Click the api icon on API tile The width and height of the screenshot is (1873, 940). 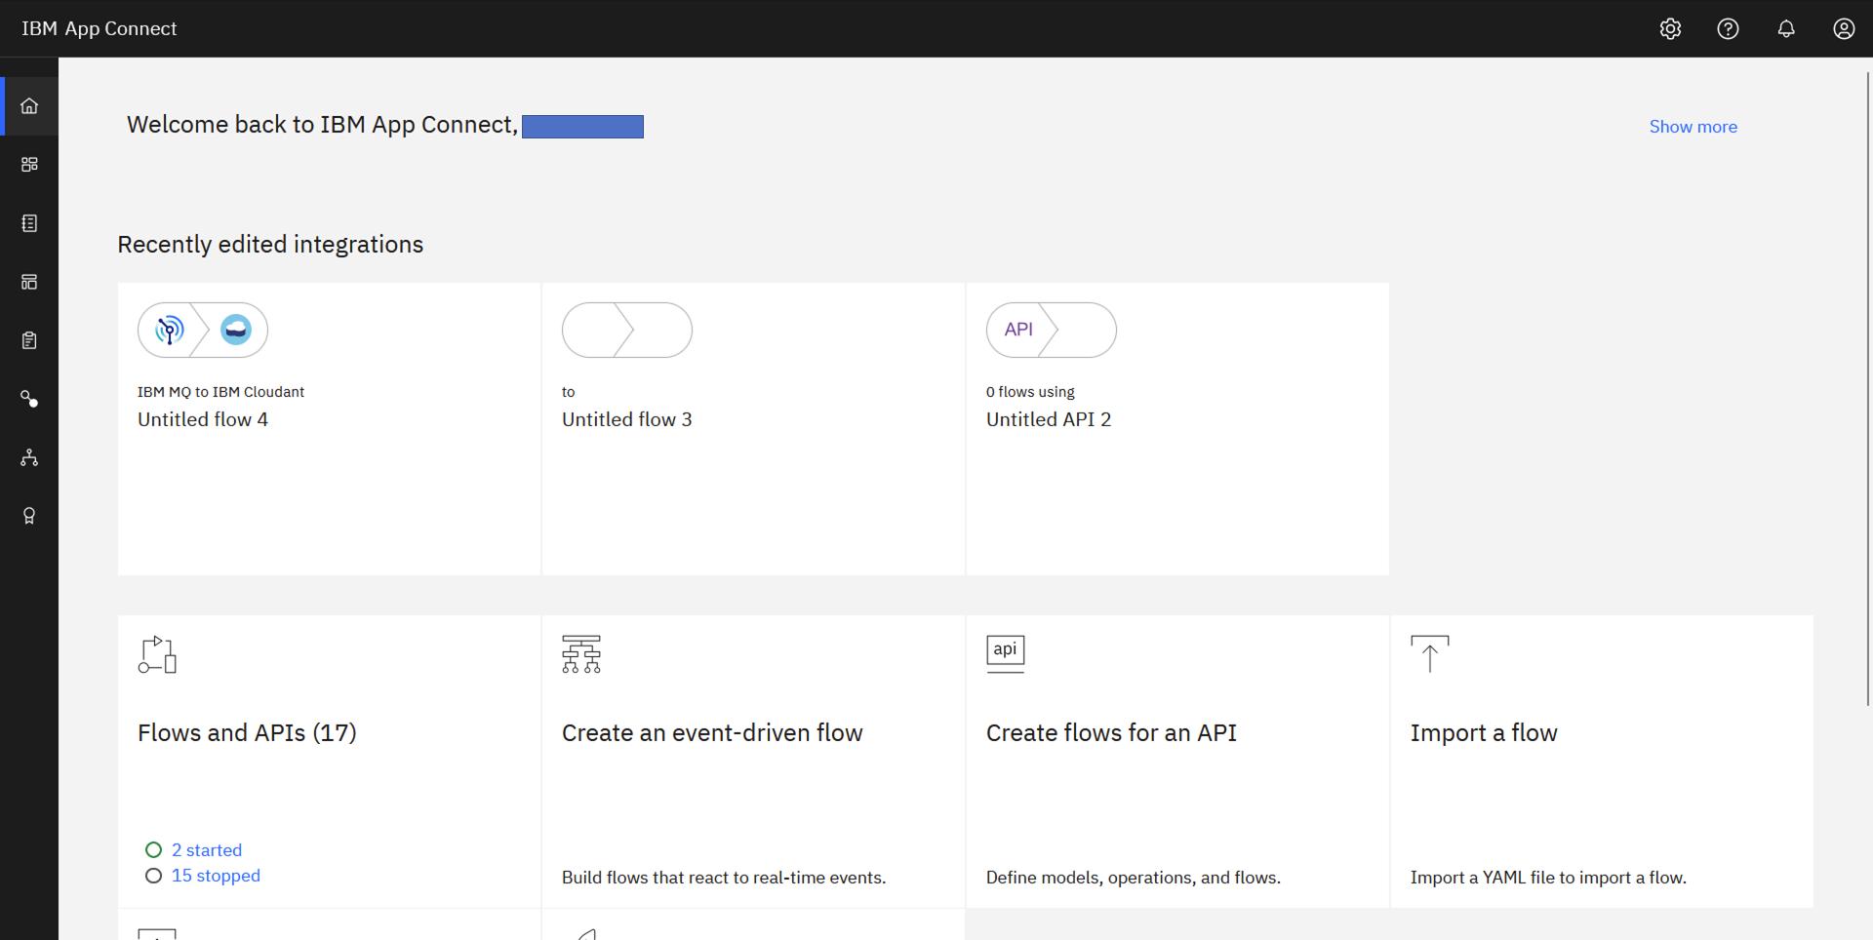[x=1006, y=654]
